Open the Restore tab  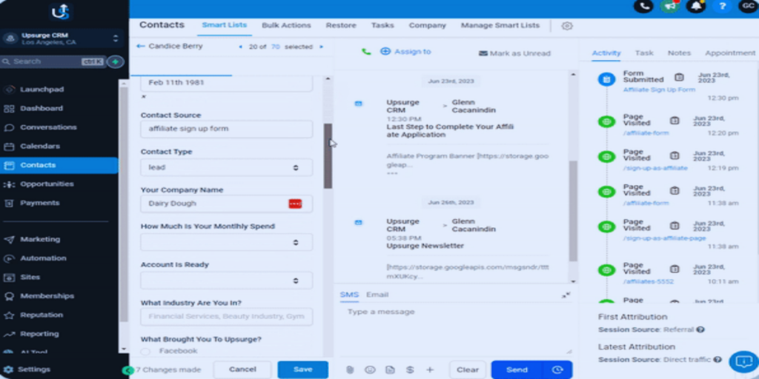tap(341, 25)
